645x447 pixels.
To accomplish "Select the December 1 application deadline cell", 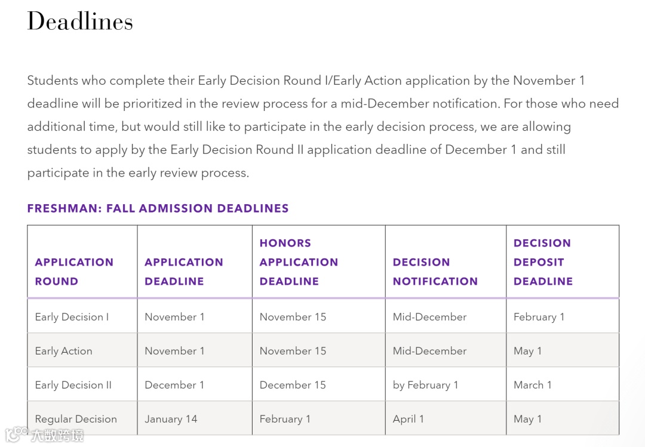I will click(x=174, y=385).
